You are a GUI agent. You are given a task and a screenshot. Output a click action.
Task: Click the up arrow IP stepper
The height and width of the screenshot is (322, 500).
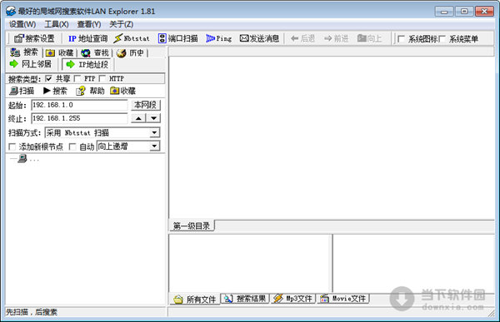[138, 118]
